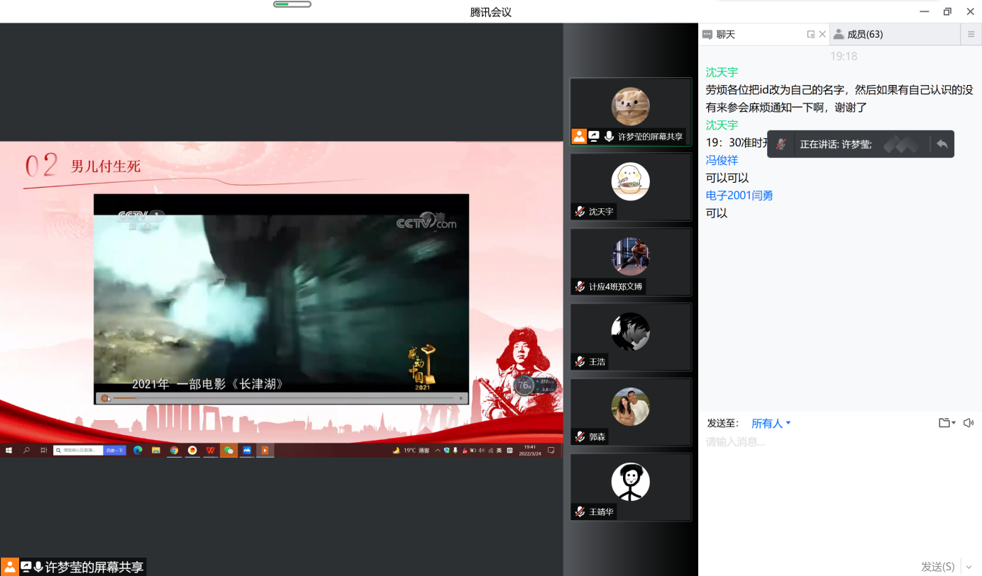Screen dimensions: 982x576
Task: Open the 所有人 recipient dropdown
Action: tap(771, 424)
